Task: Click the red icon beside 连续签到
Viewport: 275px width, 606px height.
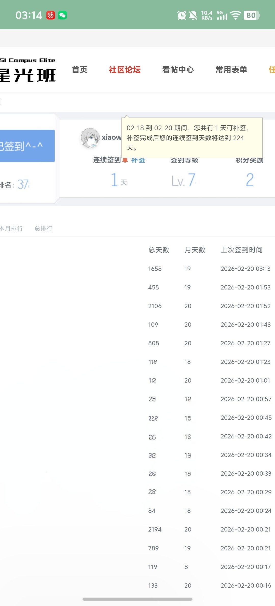Action: 125,160
